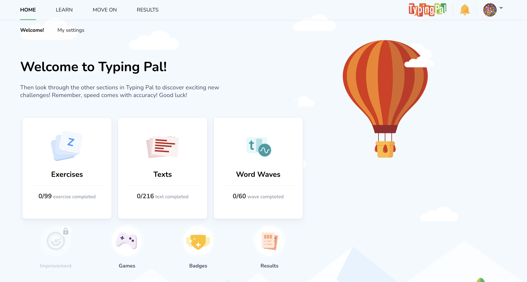
Task: Open the user avatar menu
Action: [490, 10]
